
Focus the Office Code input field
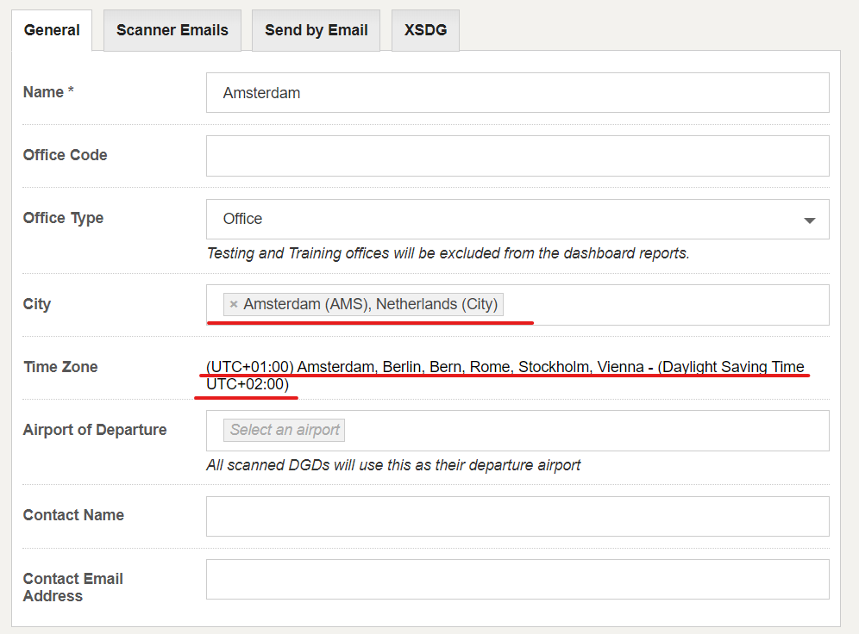[517, 156]
